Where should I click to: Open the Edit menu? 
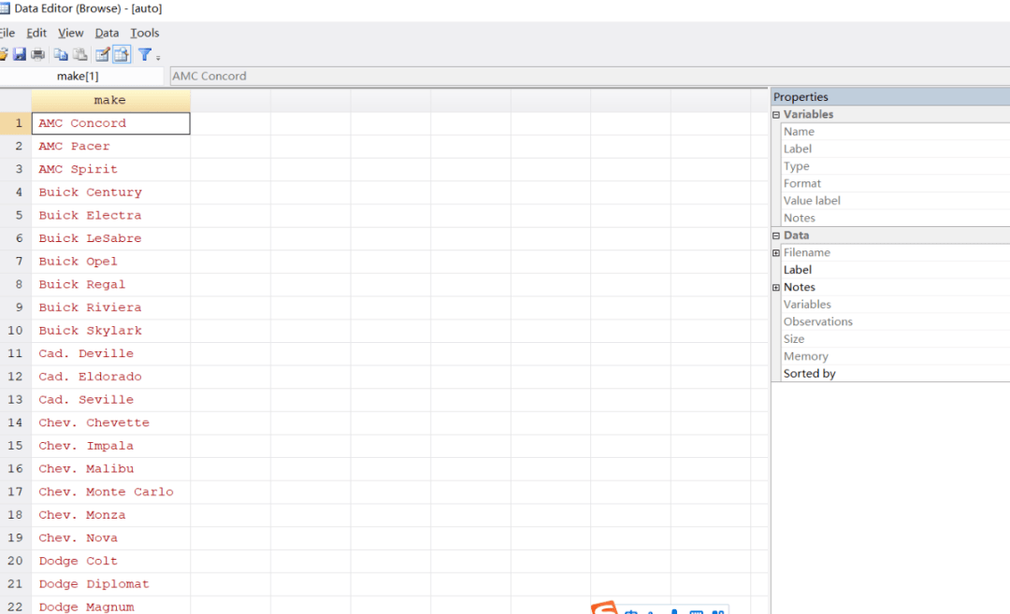click(x=36, y=33)
